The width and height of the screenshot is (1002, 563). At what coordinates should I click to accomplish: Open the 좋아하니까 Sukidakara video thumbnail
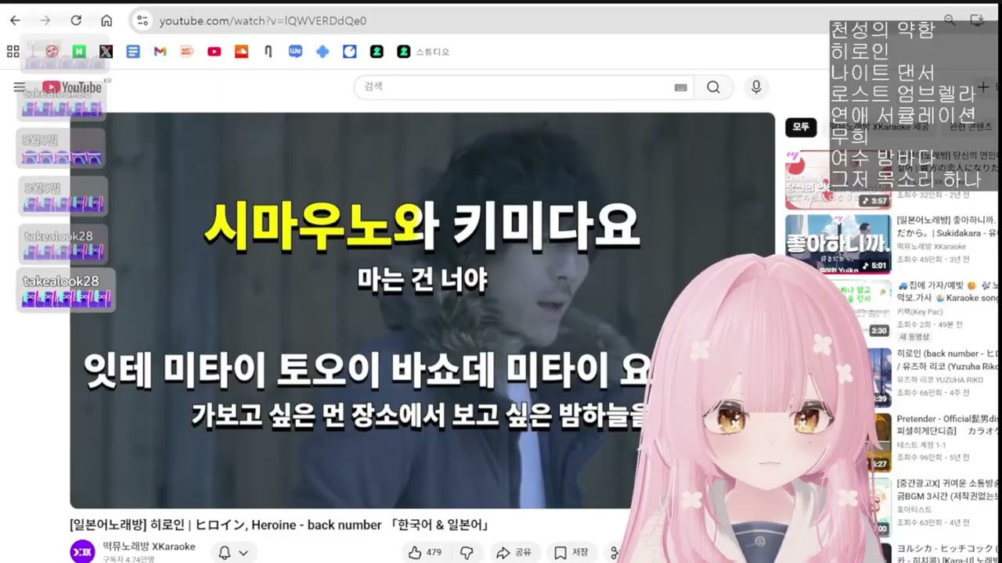pyautogui.click(x=838, y=244)
